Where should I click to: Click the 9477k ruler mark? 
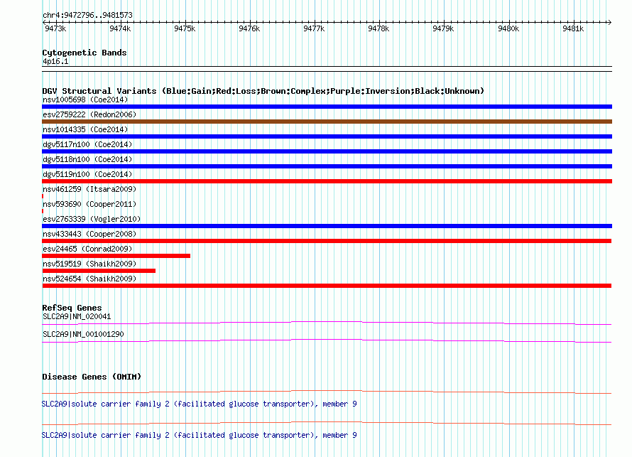[314, 28]
